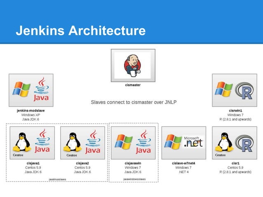Click 'Windows 7' under cisjavawin
The width and height of the screenshot is (263, 197).
point(133,168)
